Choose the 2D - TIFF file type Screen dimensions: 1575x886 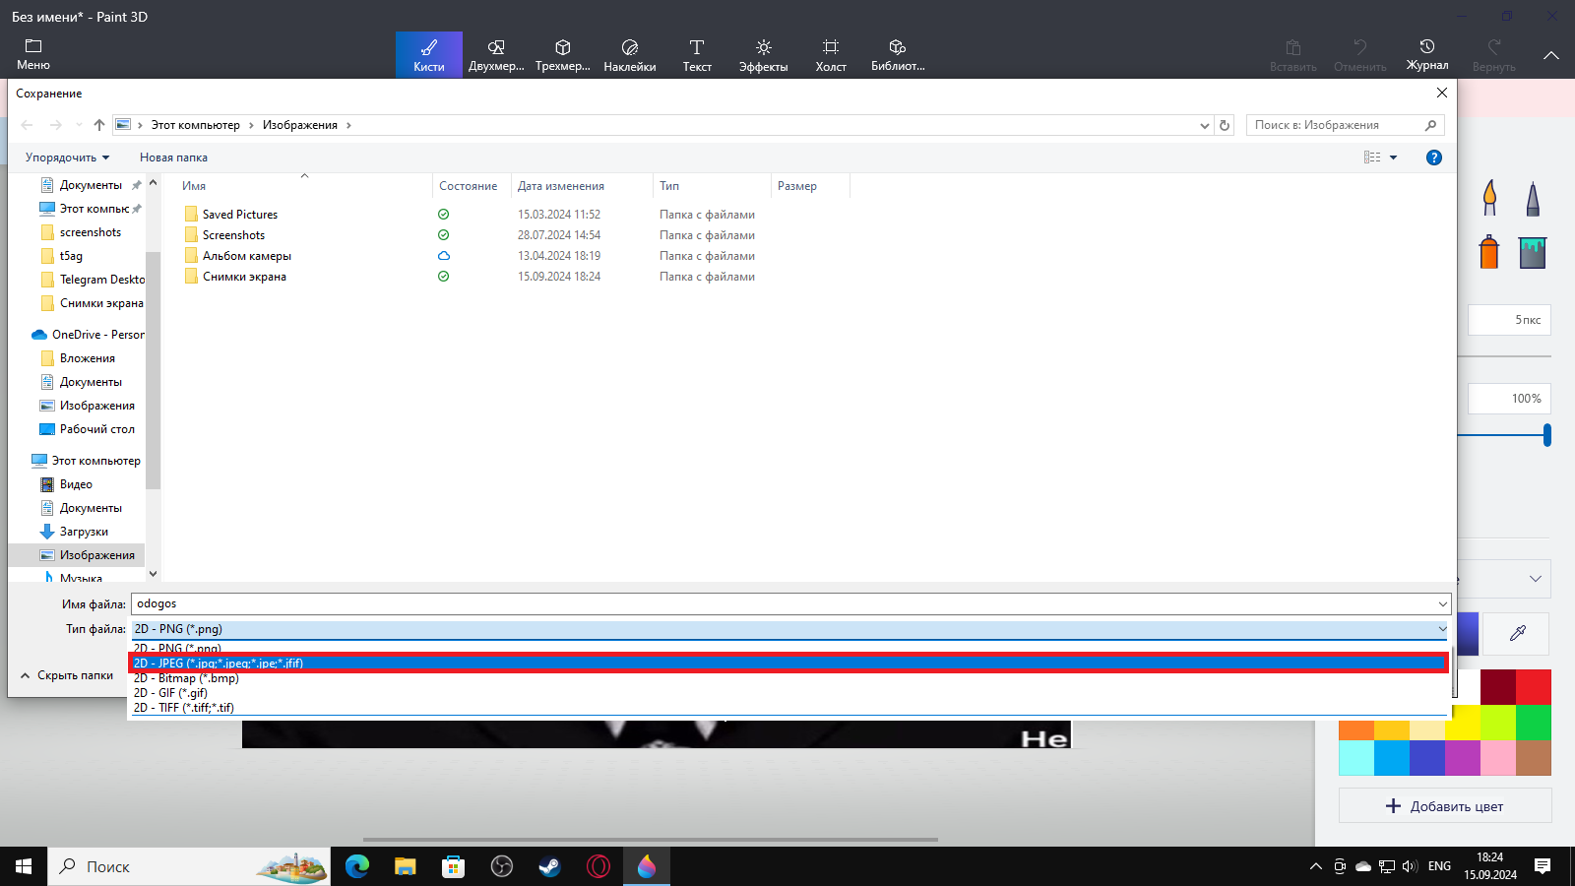tap(788, 708)
